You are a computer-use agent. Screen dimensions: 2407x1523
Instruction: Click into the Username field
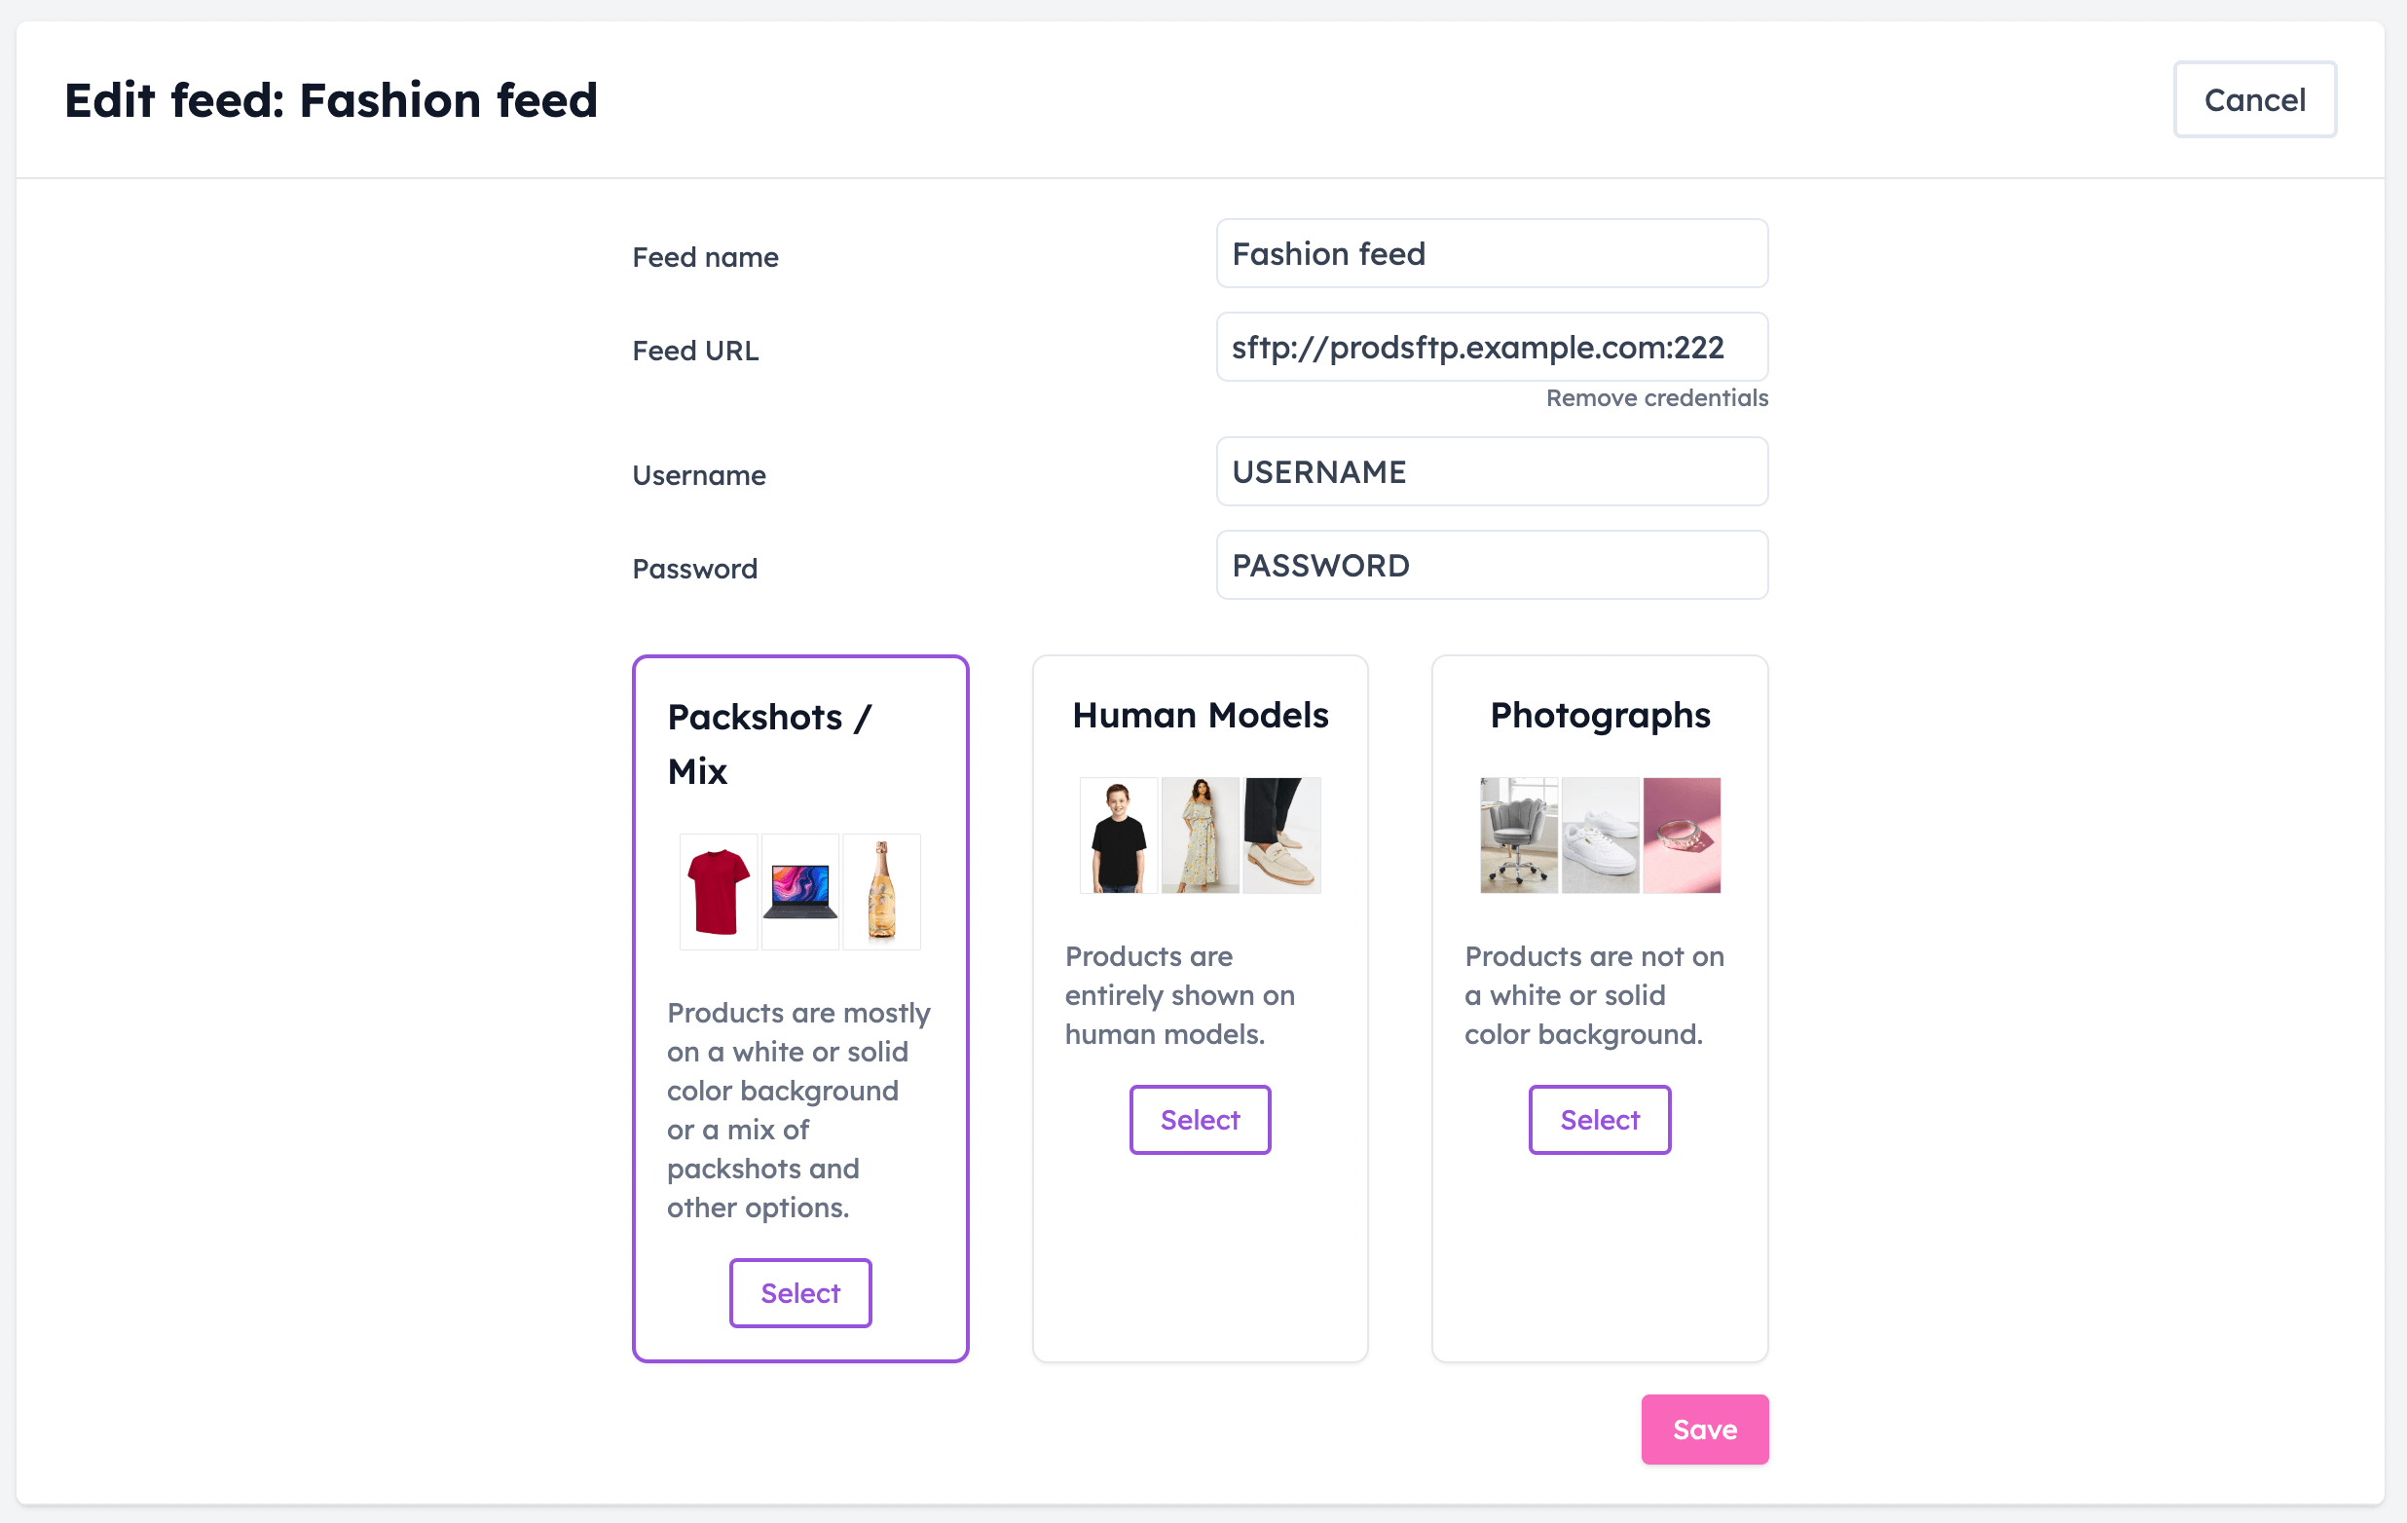[x=1492, y=471]
